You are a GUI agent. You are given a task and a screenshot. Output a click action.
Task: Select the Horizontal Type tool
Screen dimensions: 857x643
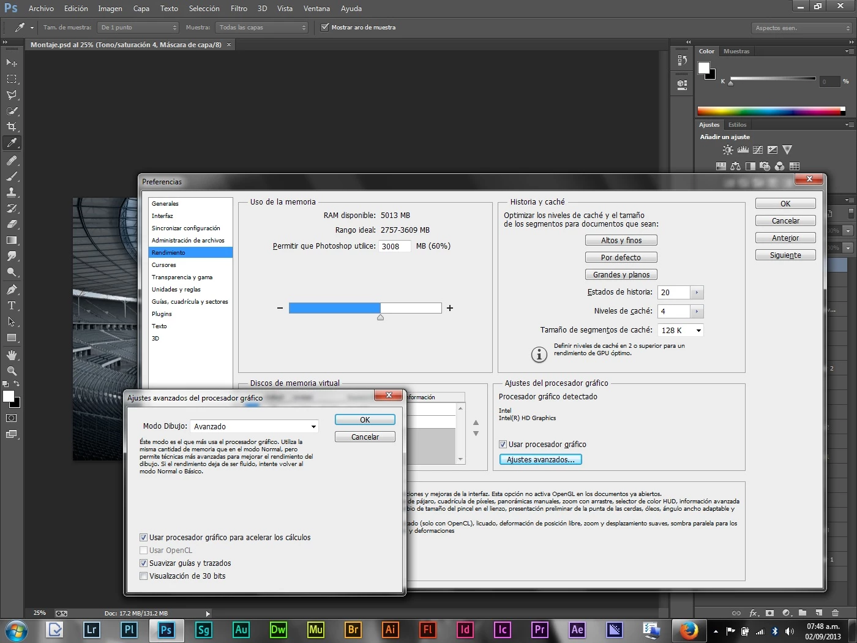click(12, 306)
